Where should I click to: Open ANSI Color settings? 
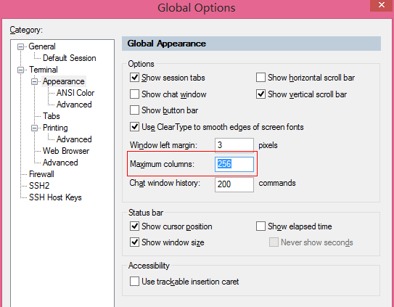click(x=75, y=93)
